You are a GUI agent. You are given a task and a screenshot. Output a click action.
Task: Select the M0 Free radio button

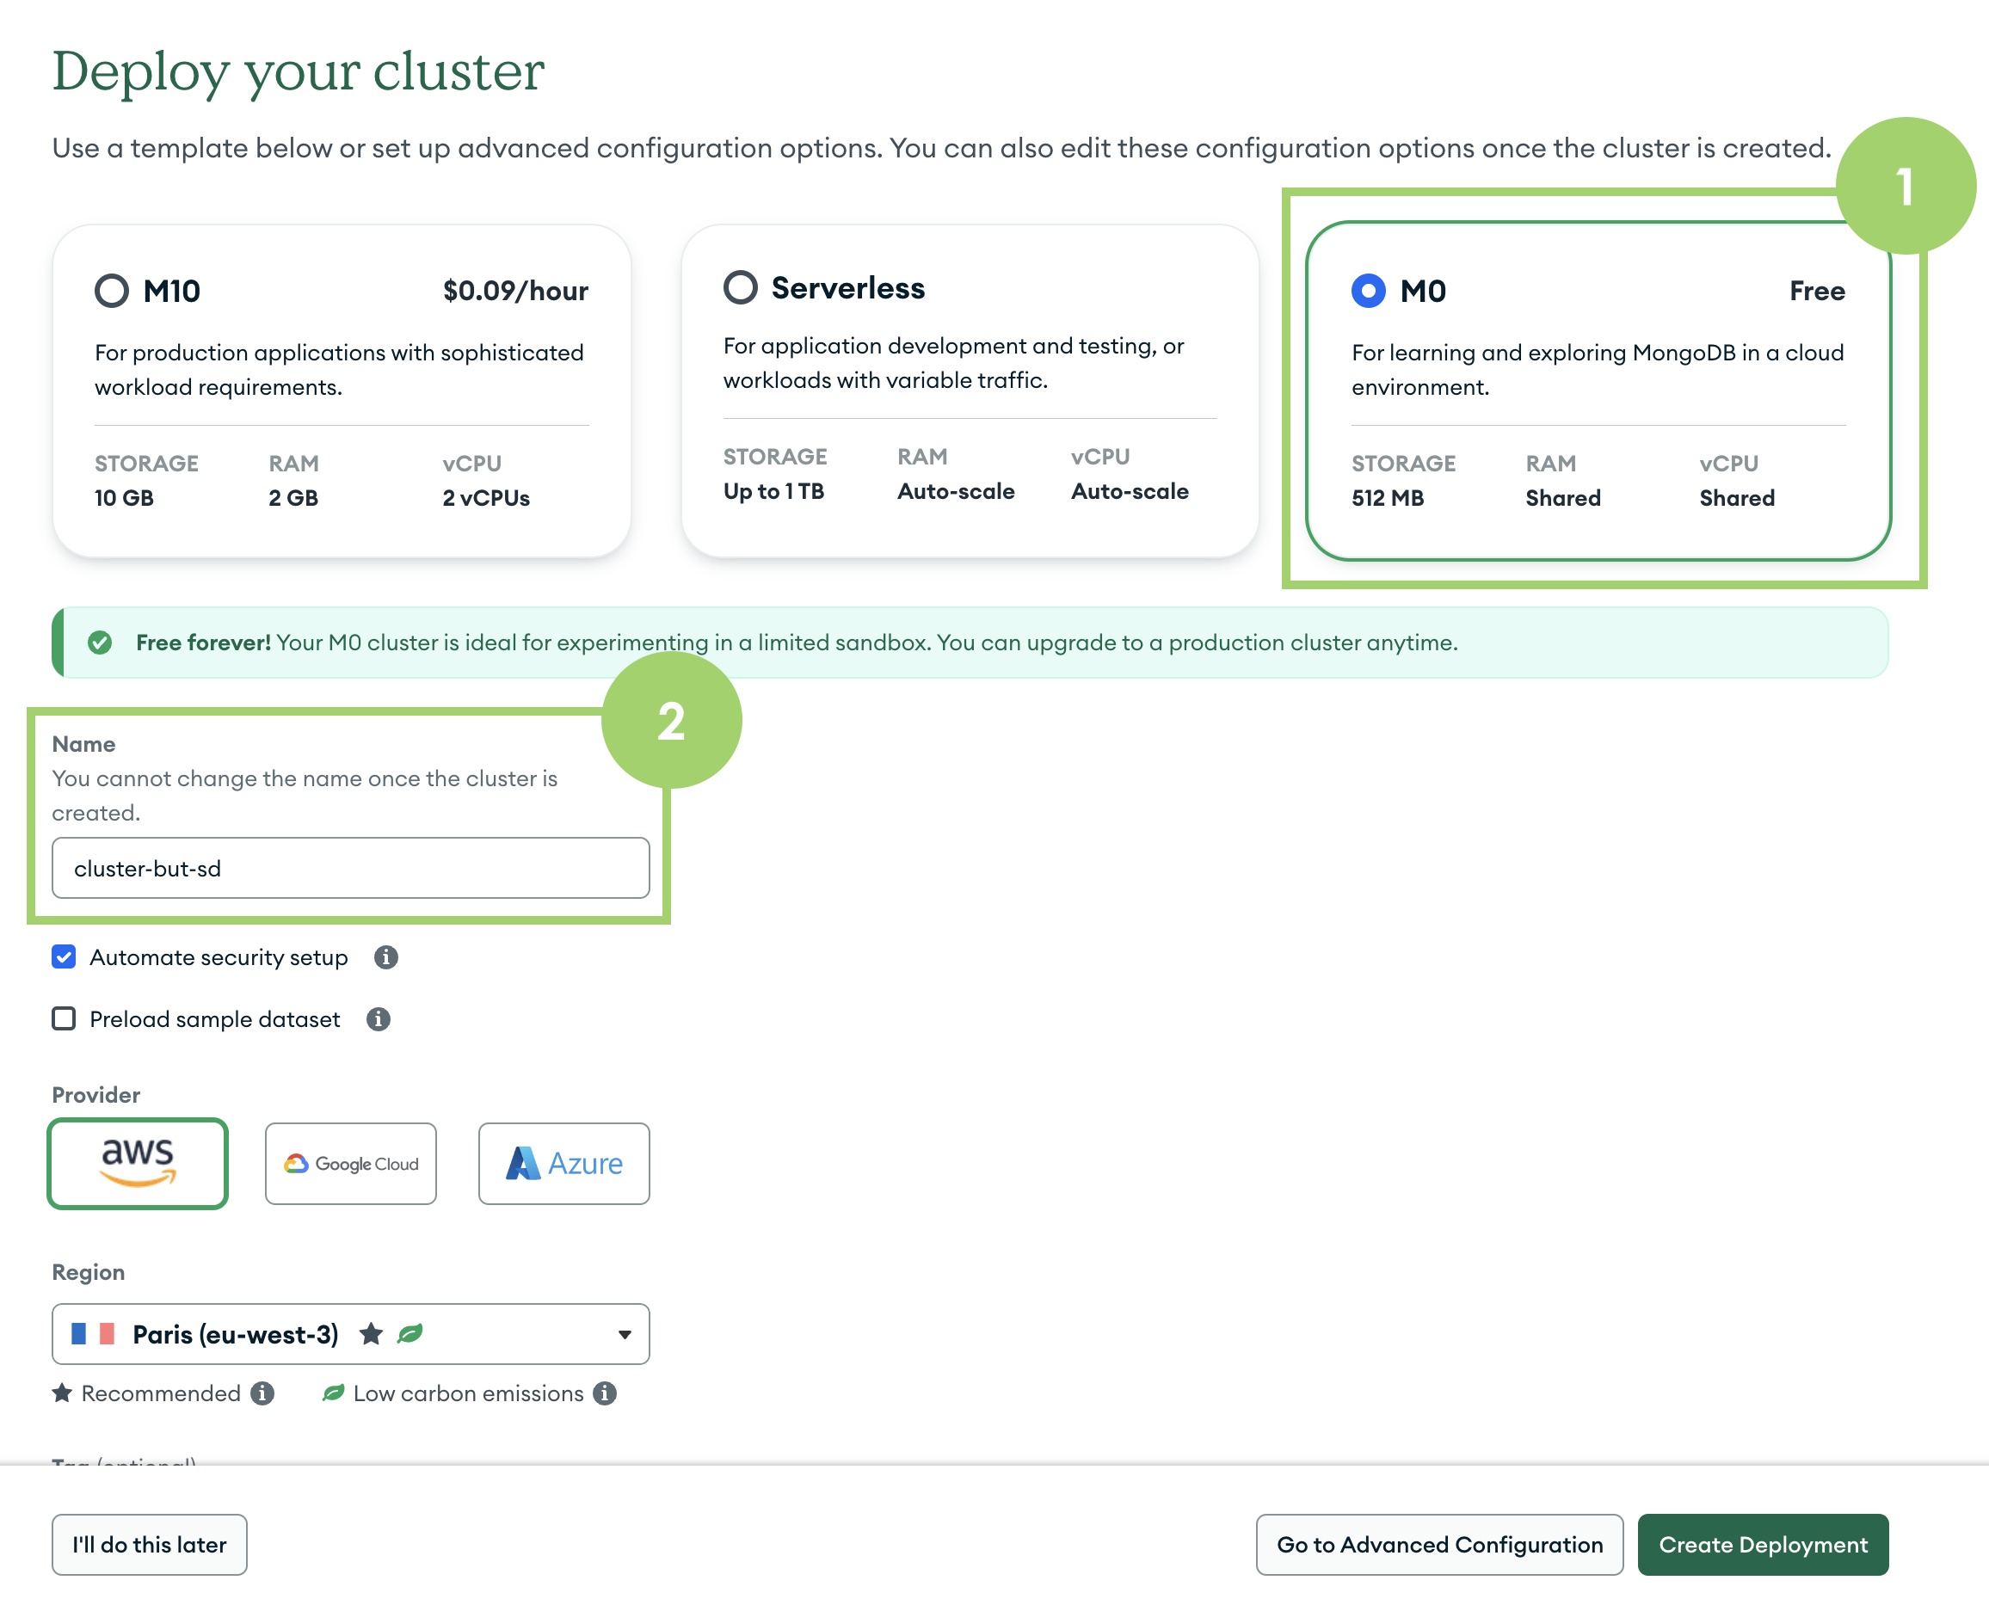point(1369,291)
